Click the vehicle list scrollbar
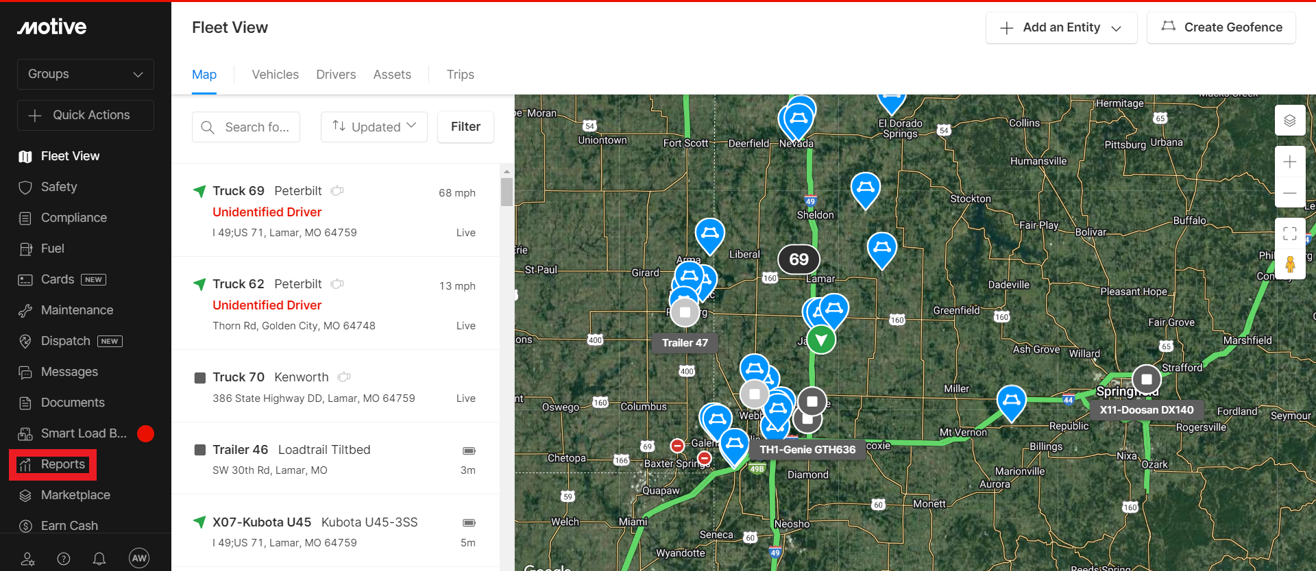Viewport: 1316px width, 571px height. 507,192
